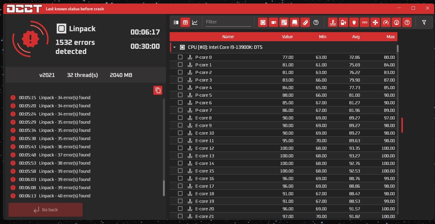Toggle the white question-mark unknown device filter
Screen dimensions: 435x224
pos(316,22)
